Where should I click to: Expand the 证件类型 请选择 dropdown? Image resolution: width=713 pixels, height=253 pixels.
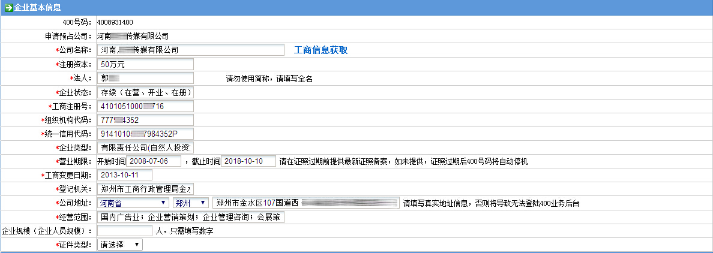click(x=119, y=245)
